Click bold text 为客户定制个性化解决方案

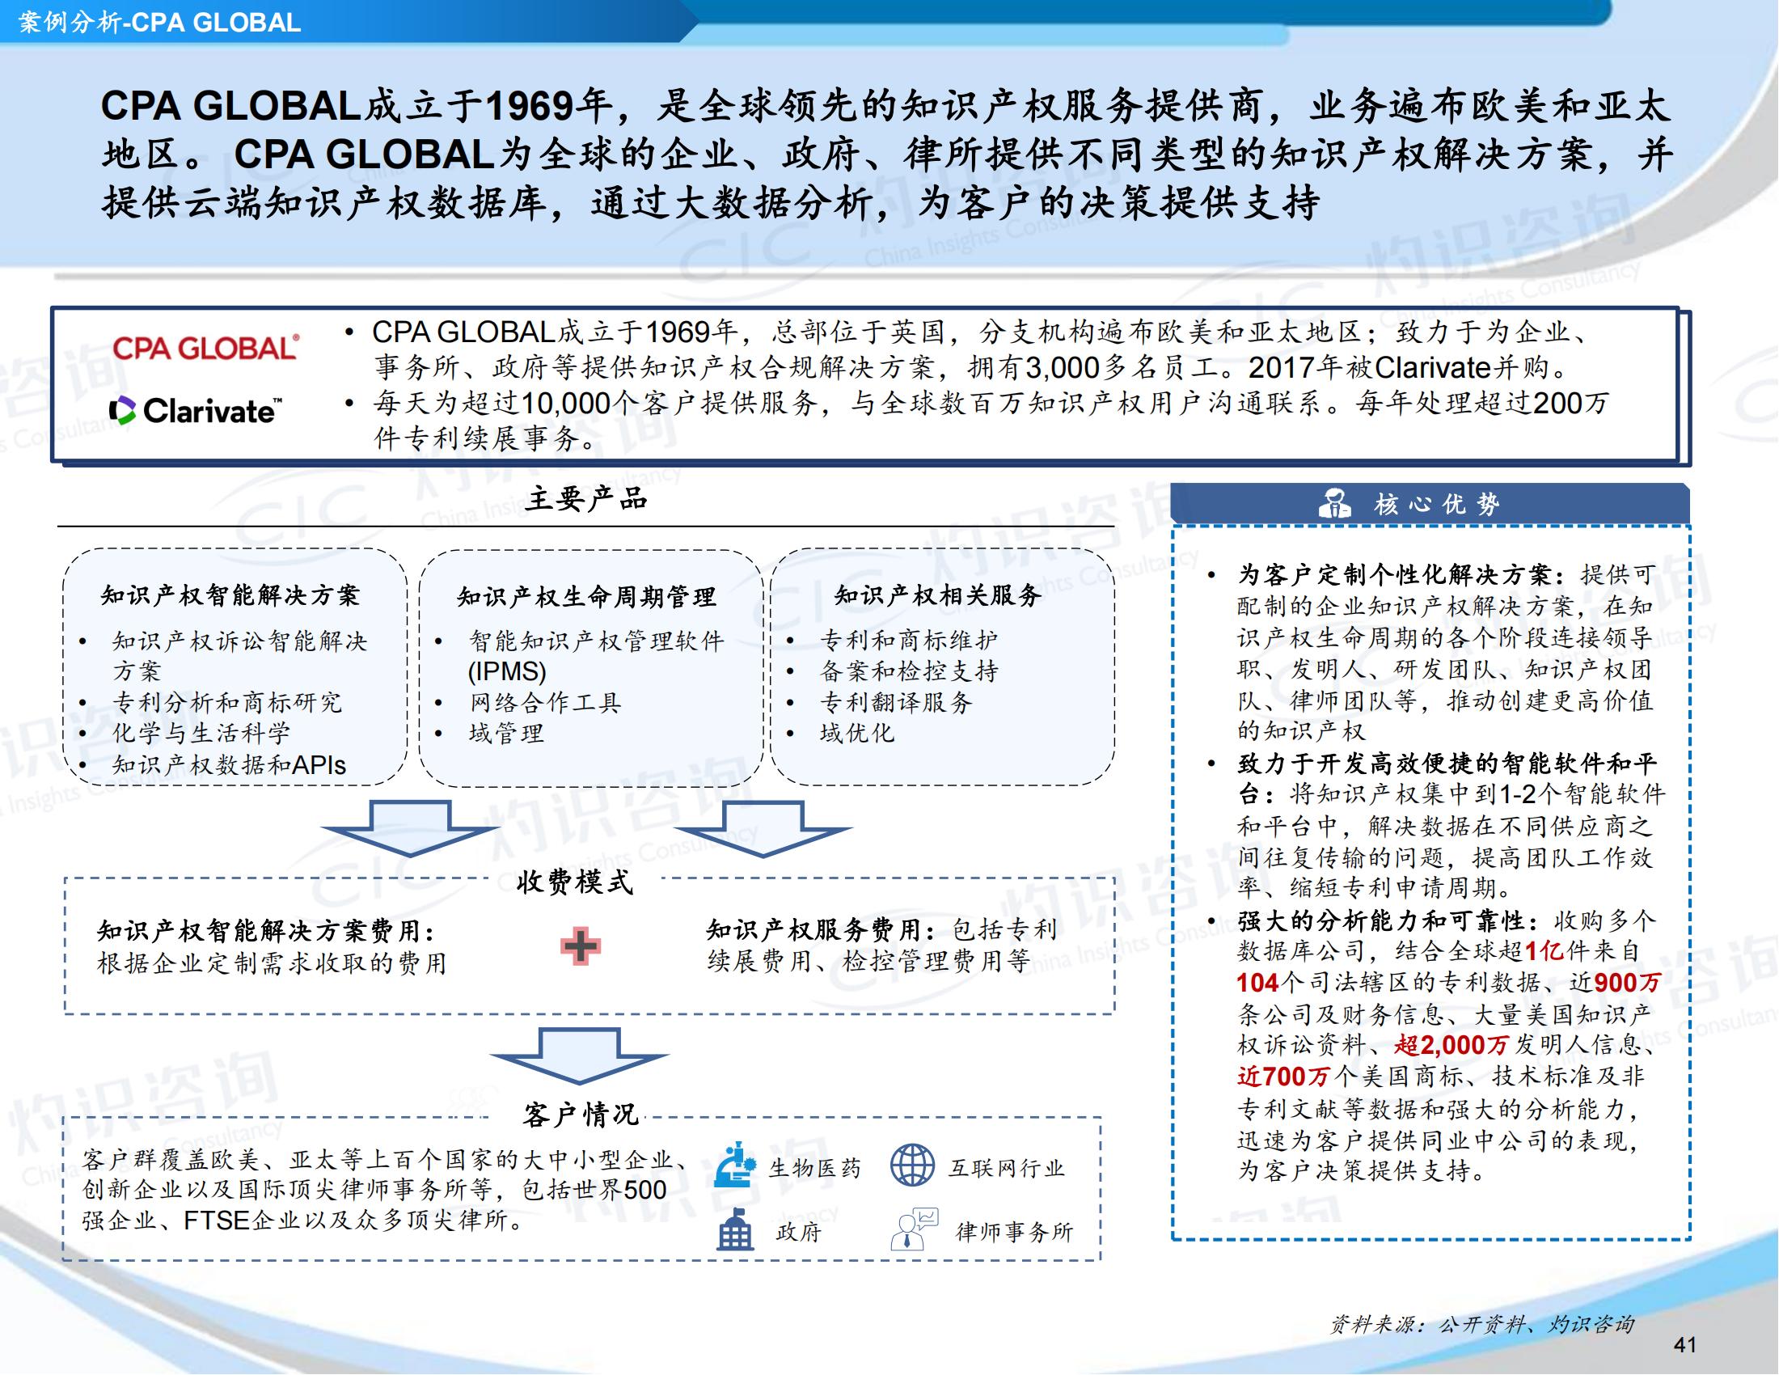pos(1393,575)
